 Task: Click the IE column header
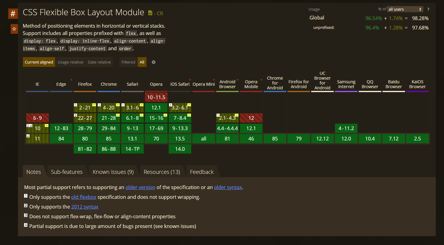pyautogui.click(x=37, y=84)
